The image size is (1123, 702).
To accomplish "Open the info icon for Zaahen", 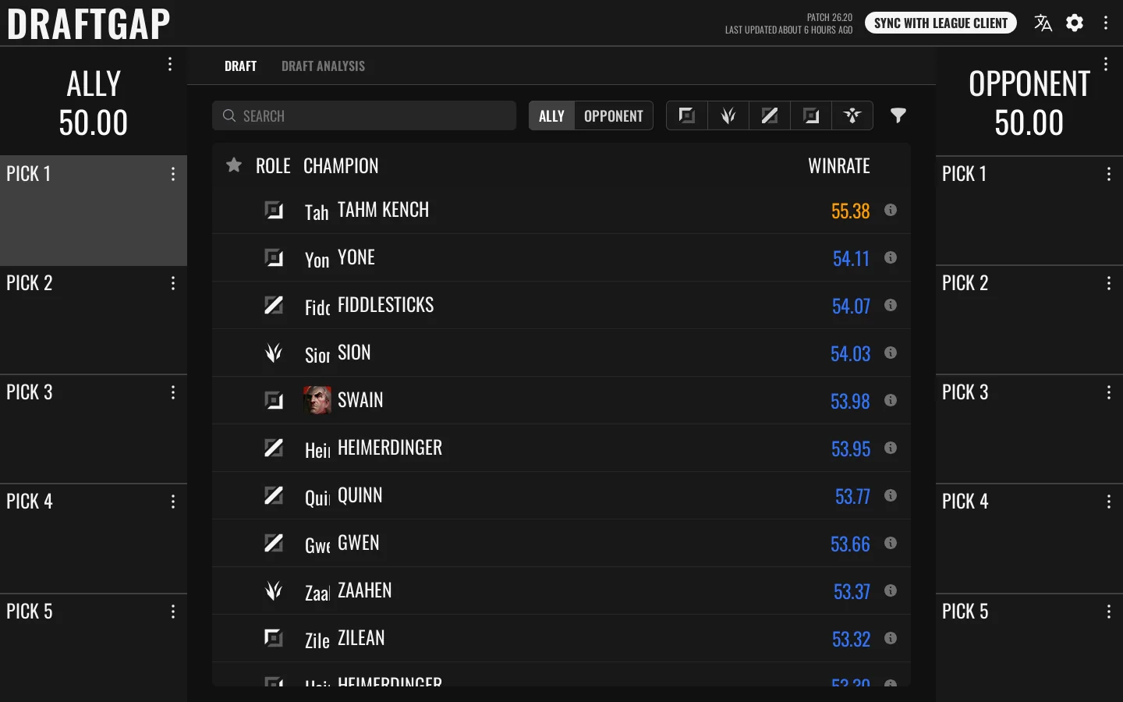I will click(x=891, y=590).
